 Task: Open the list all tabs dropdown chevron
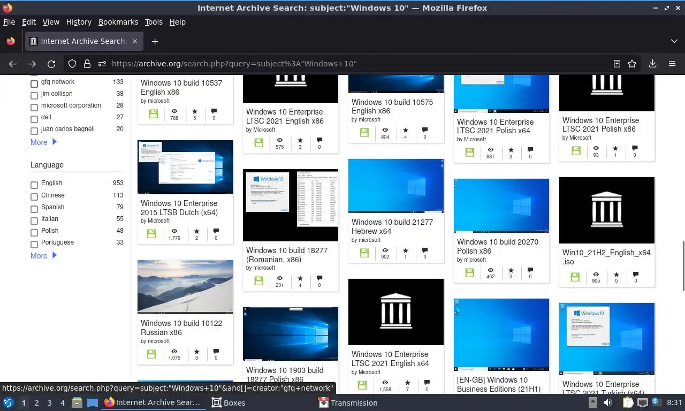pyautogui.click(x=674, y=41)
